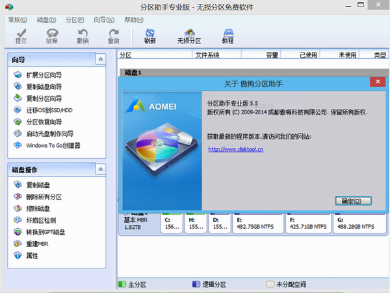Click the 容量 column header
390x293 pixels.
coord(261,55)
